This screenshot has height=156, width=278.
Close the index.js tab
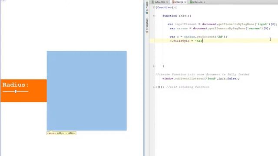click(185, 2)
